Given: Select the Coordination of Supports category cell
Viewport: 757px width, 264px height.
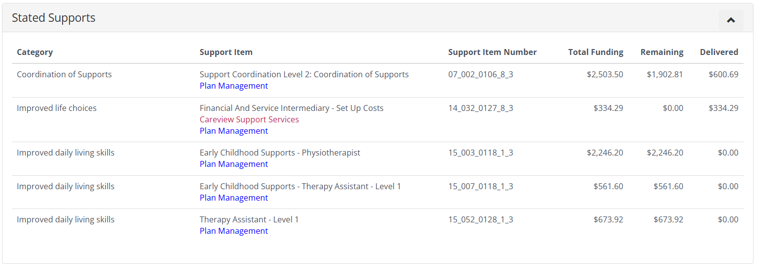Looking at the screenshot, I should click(64, 74).
